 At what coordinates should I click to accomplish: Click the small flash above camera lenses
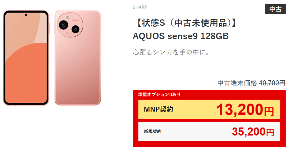coord(67,18)
